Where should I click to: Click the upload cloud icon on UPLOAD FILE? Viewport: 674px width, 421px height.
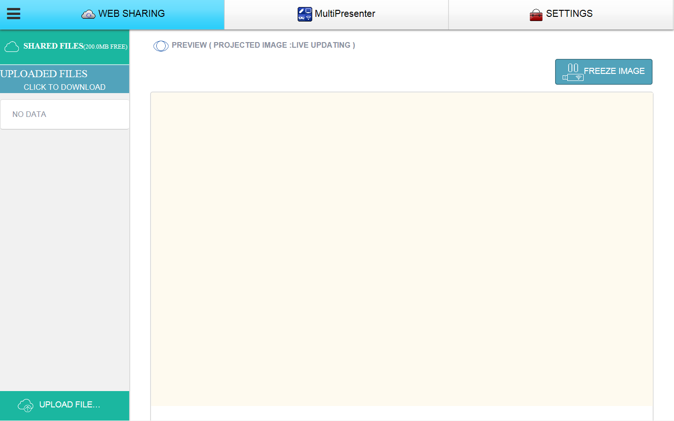point(25,405)
